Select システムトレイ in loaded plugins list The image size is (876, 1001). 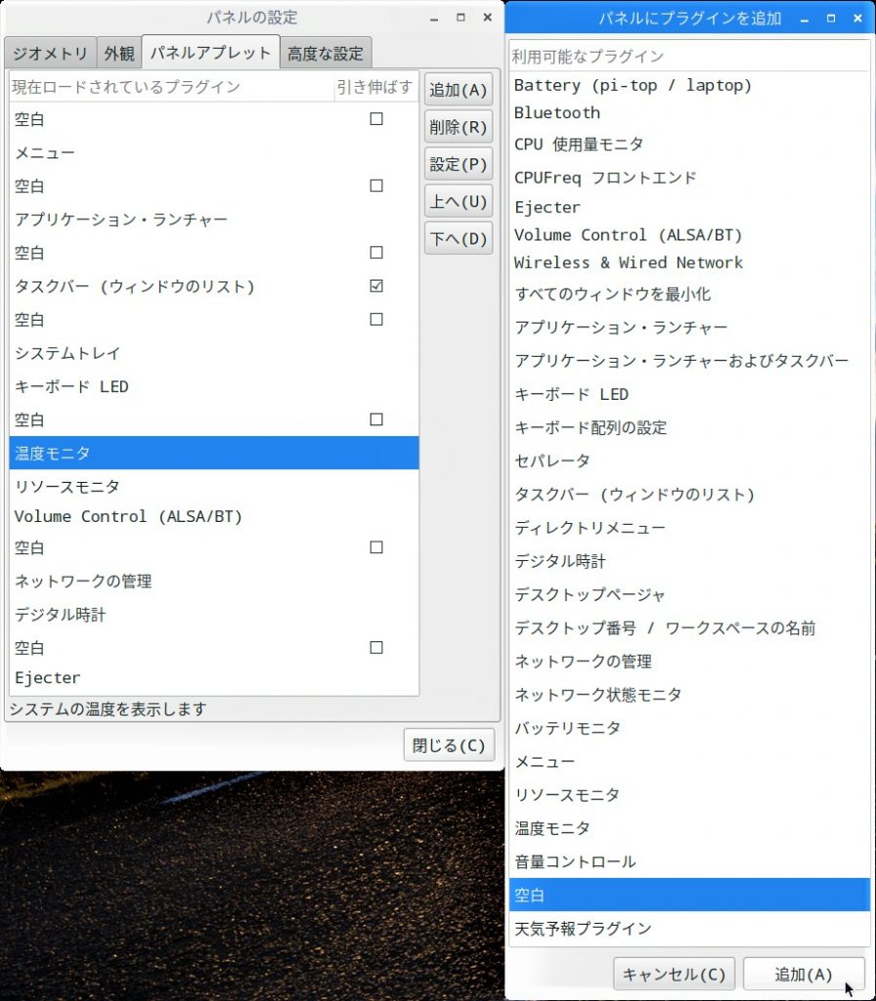tap(67, 353)
